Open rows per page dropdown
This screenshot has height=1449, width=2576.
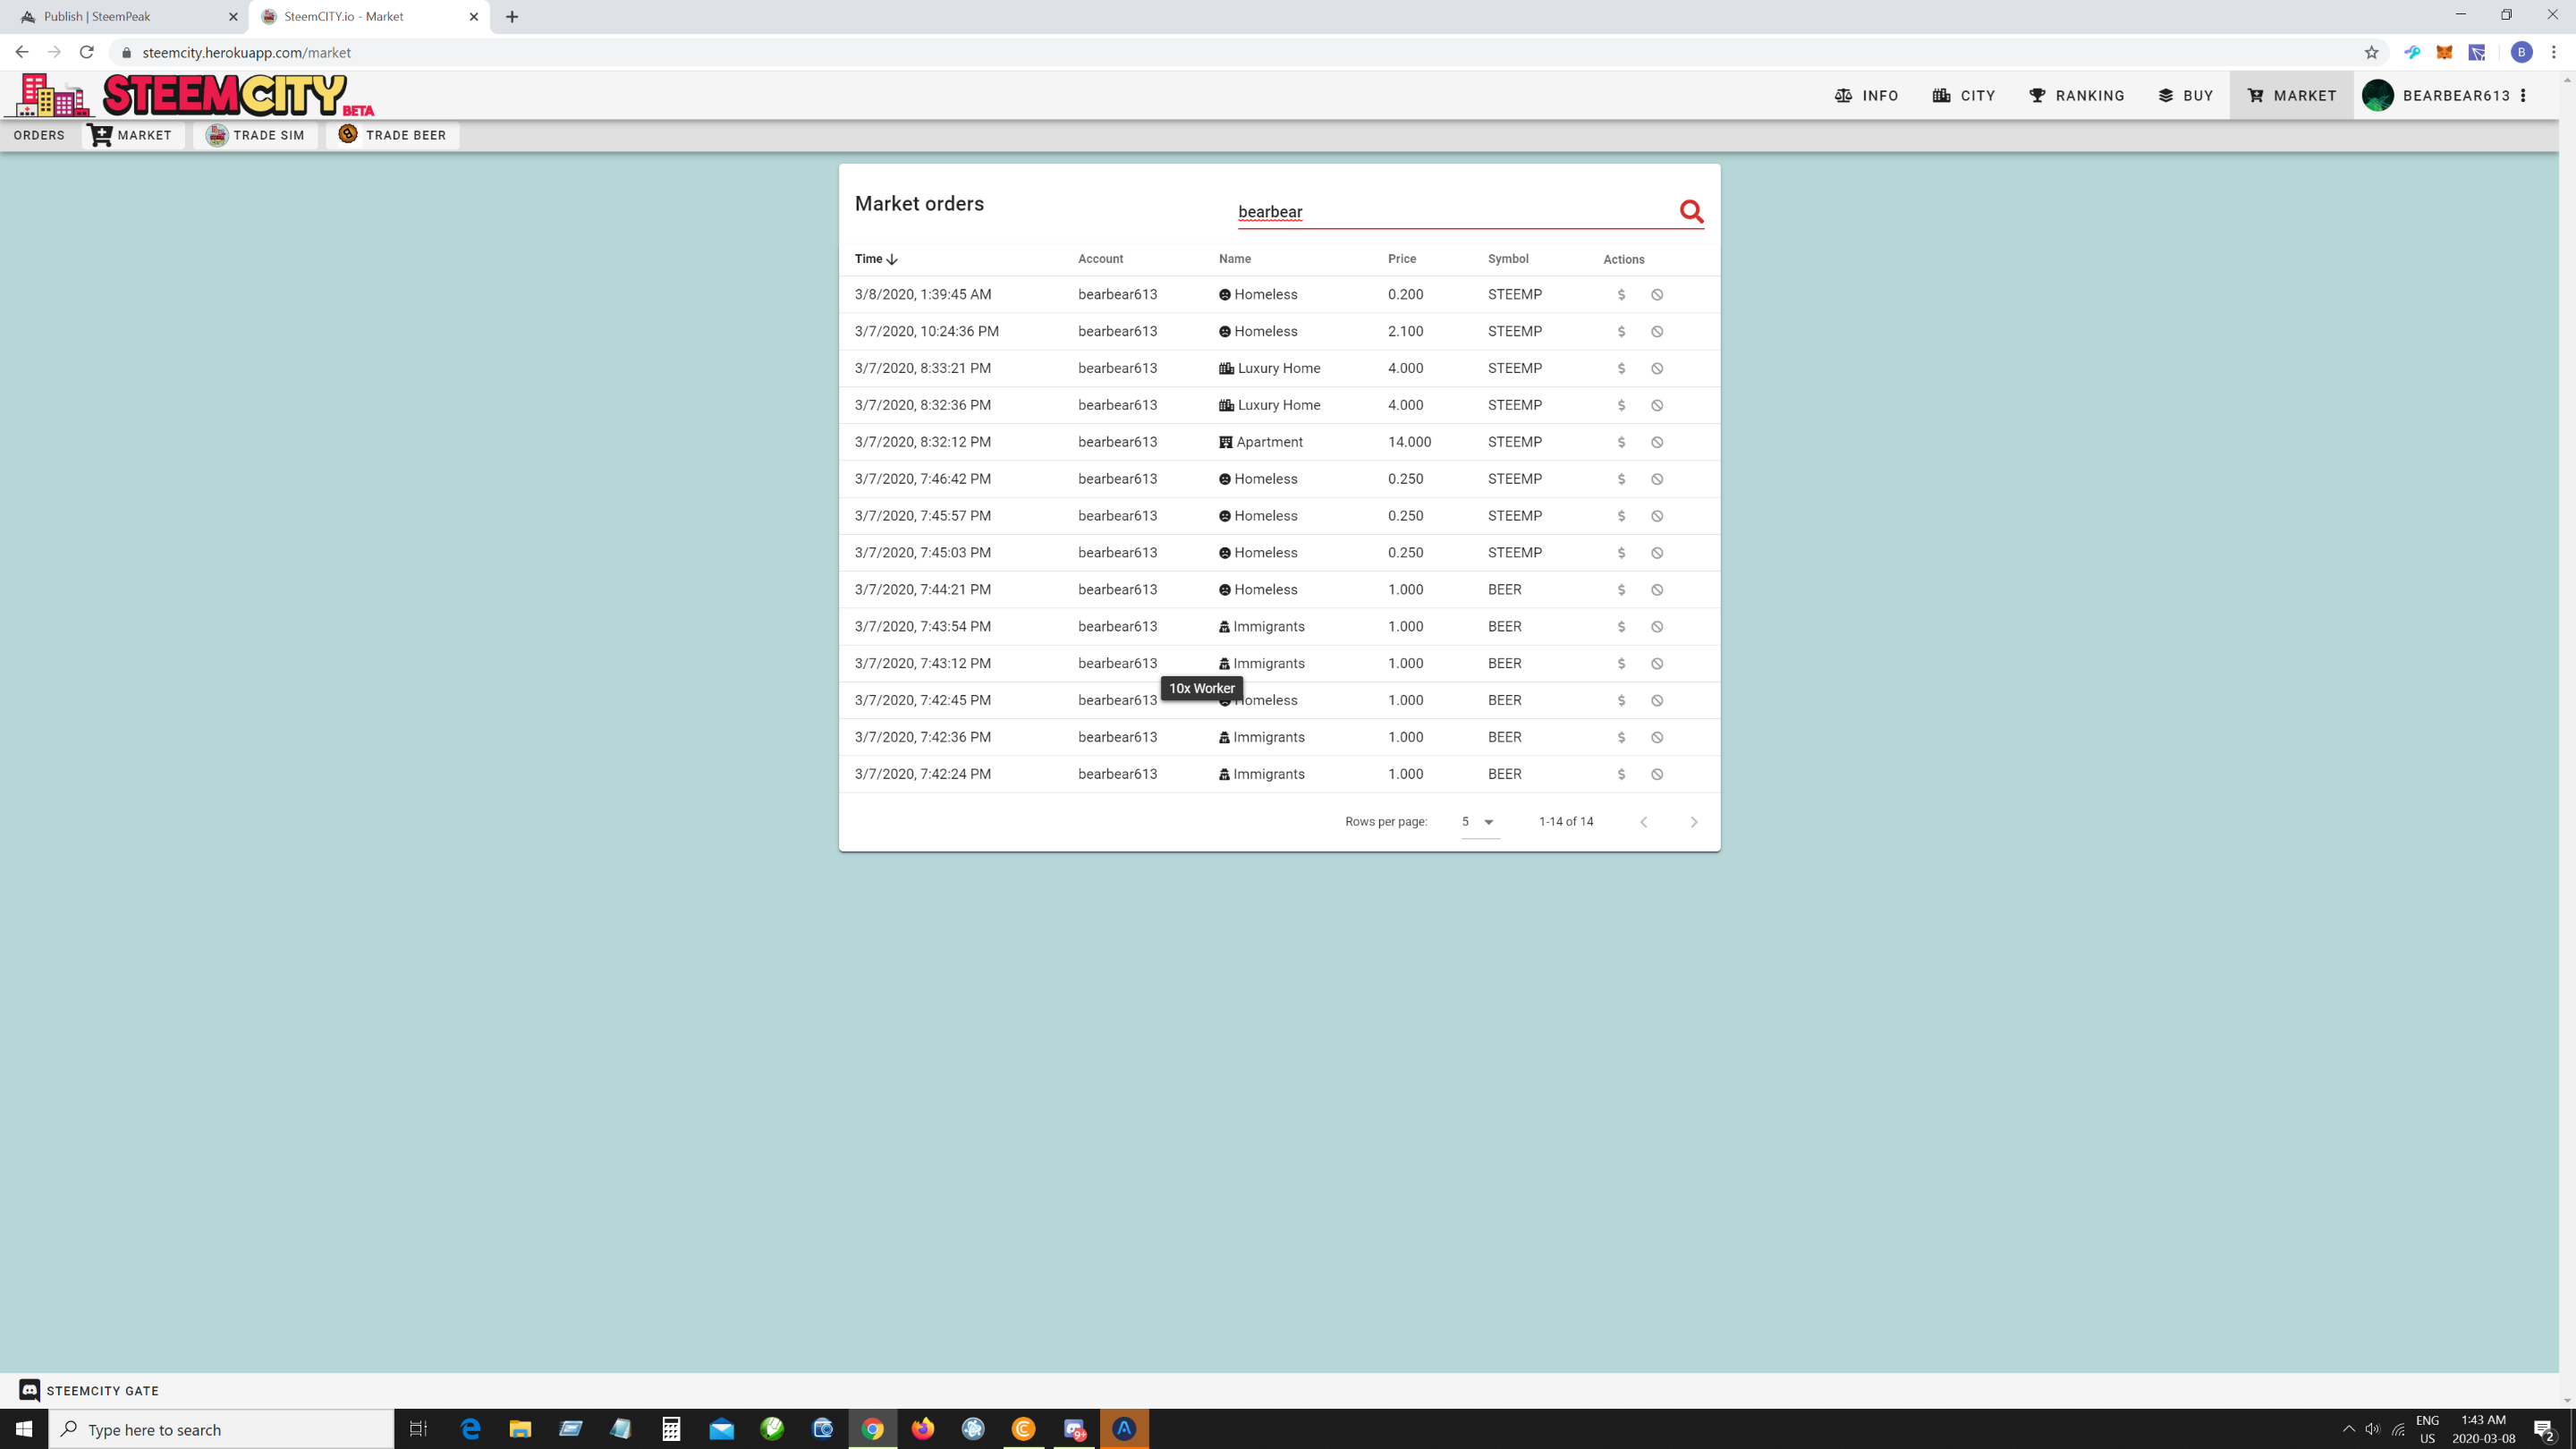1479,822
